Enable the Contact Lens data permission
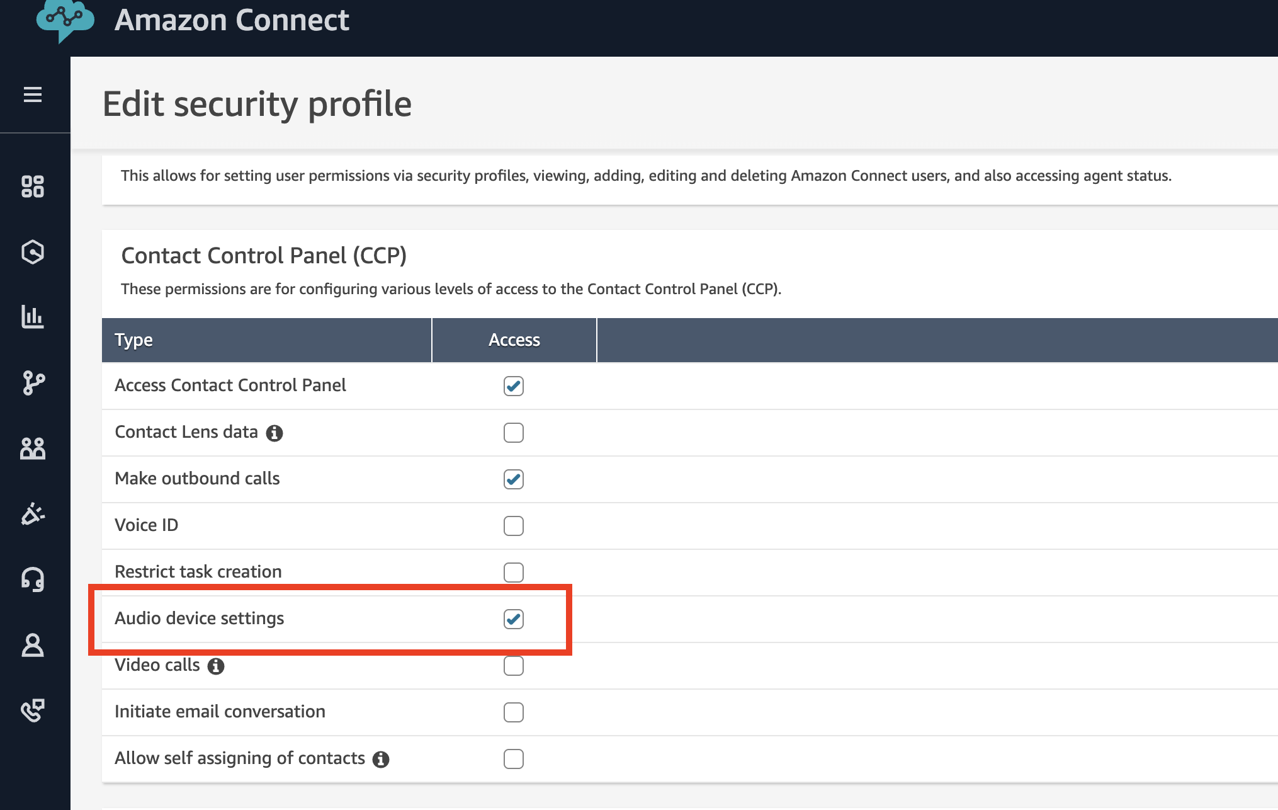This screenshot has height=810, width=1278. tap(514, 433)
